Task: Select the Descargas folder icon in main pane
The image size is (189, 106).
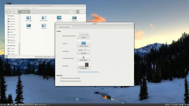Action: [29, 19]
